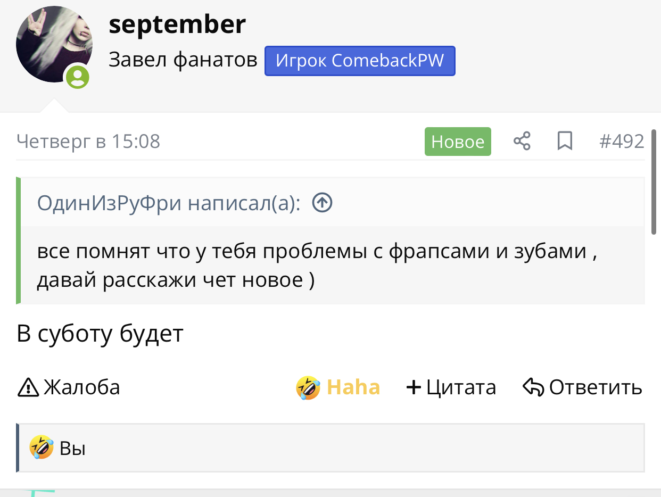Toggle the Haha reaction on this post
Screen dimensions: 661x497
click(x=338, y=387)
